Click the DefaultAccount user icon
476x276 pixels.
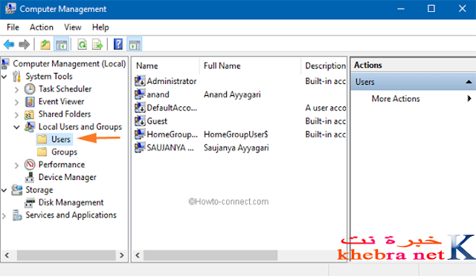click(140, 108)
